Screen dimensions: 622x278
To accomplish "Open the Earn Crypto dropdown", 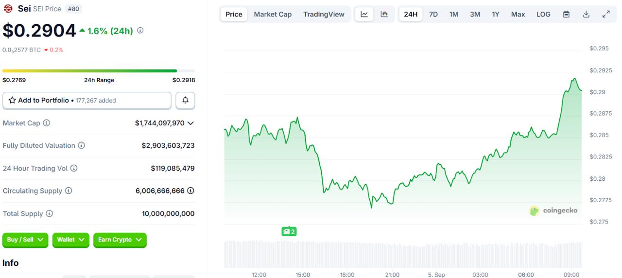I will 120,240.
